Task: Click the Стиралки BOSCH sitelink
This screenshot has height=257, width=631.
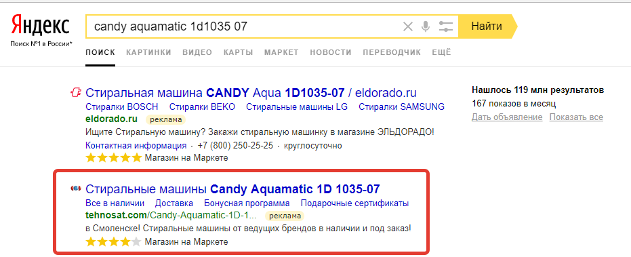Action: pyautogui.click(x=122, y=107)
